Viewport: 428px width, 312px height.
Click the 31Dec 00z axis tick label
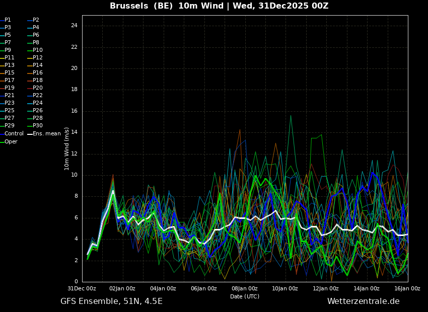pos(82,288)
